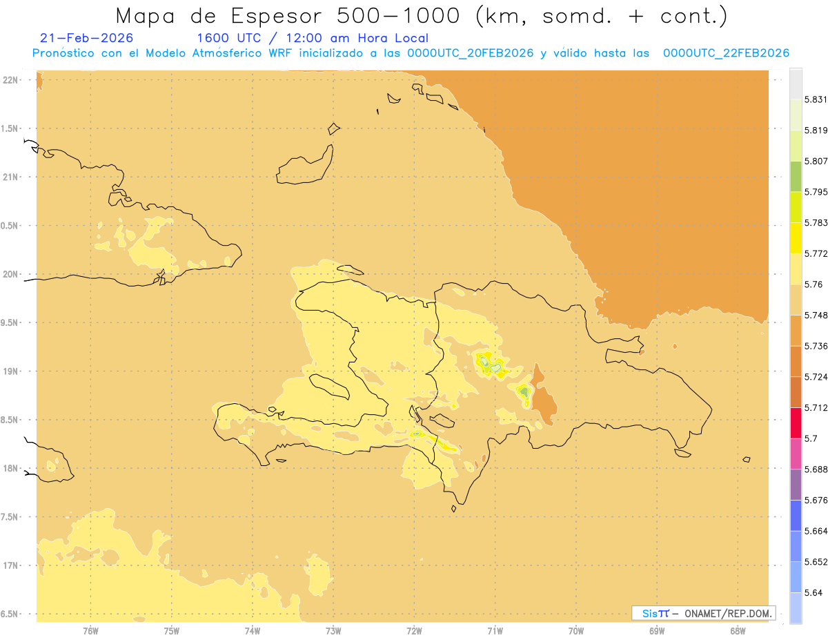Viewport: 828px width, 640px height.
Task: Click the purple legend swatch between 5.676 and 5.688
Action: (x=796, y=485)
